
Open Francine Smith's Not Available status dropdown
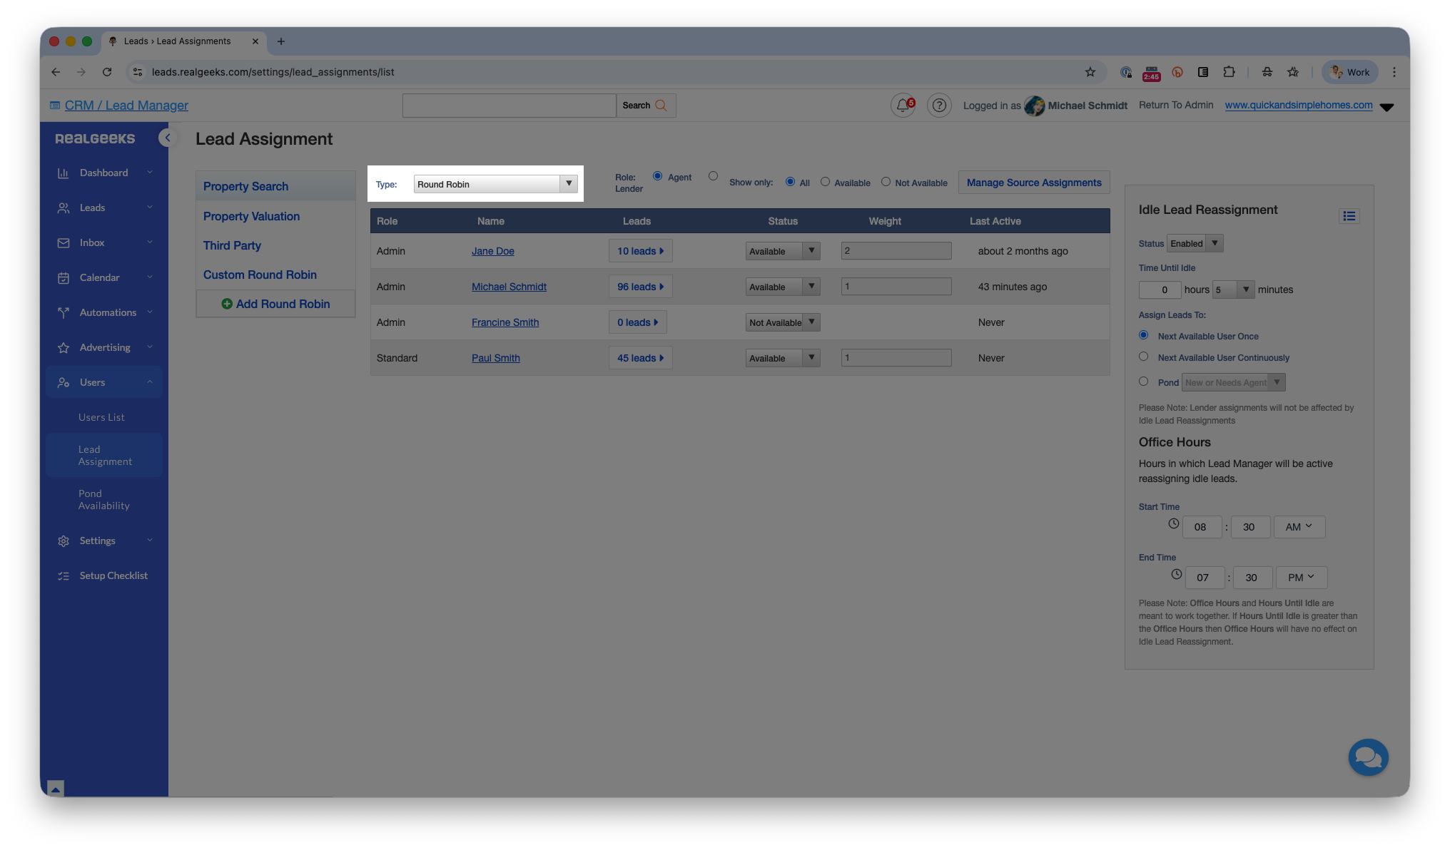pos(782,322)
